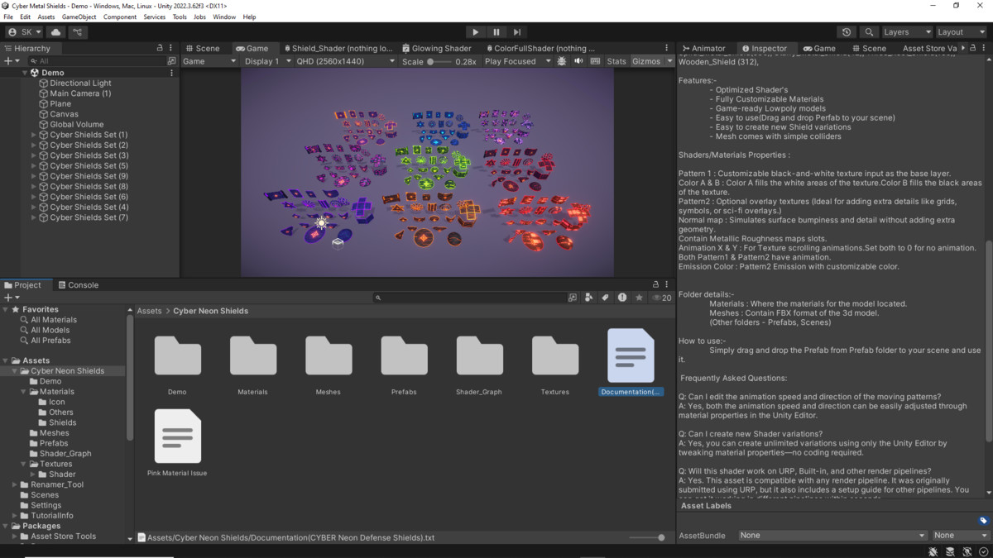The image size is (993, 558).
Task: Open the QHD resolution dropdown
Action: [345, 61]
